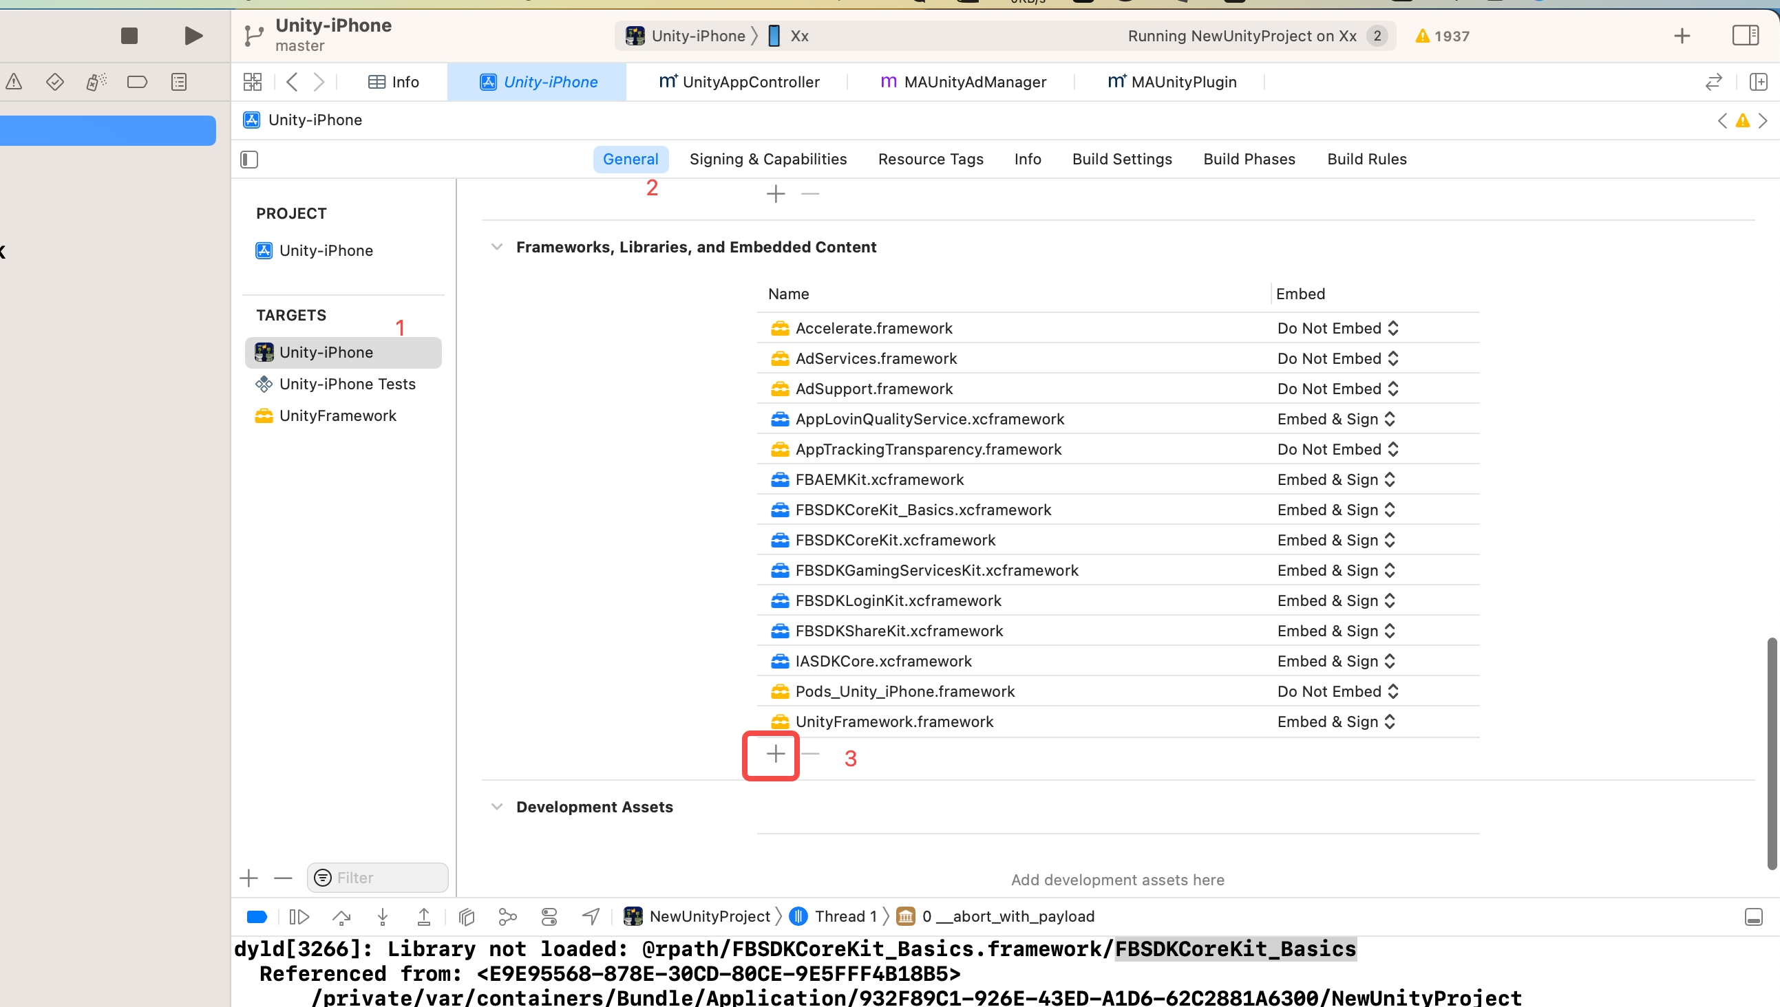
Task: Click the Unity-iPhone scheme selector
Action: pos(685,36)
